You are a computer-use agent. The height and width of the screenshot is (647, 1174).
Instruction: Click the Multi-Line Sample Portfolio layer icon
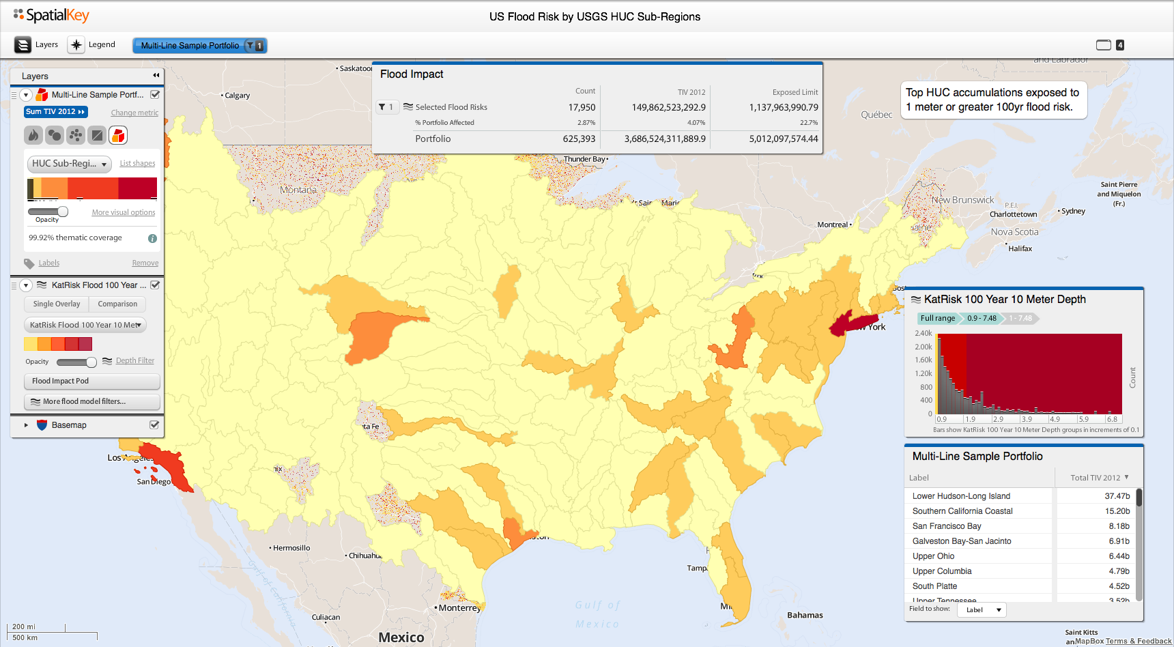pyautogui.click(x=42, y=95)
